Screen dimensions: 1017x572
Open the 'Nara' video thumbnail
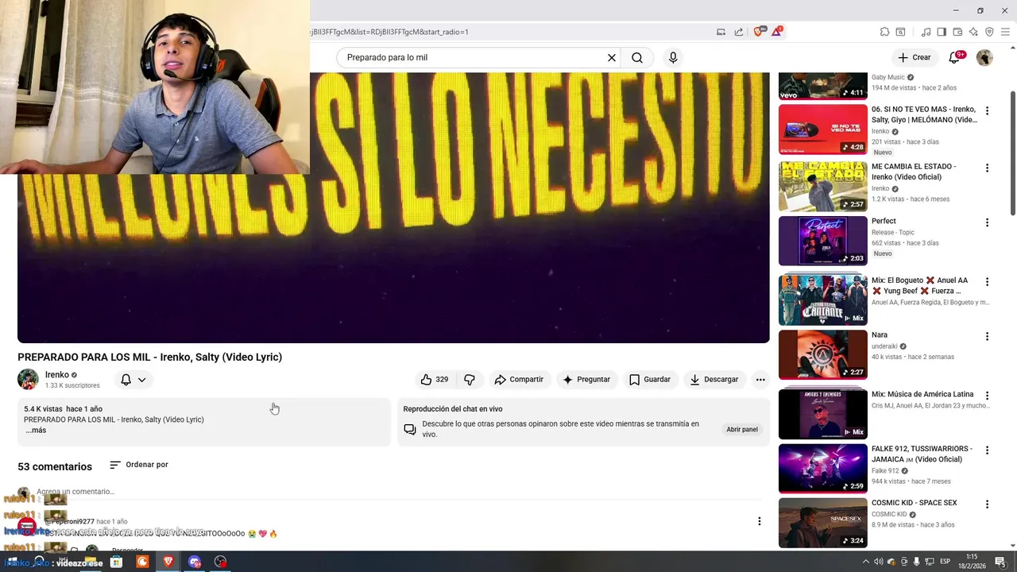pyautogui.click(x=822, y=354)
